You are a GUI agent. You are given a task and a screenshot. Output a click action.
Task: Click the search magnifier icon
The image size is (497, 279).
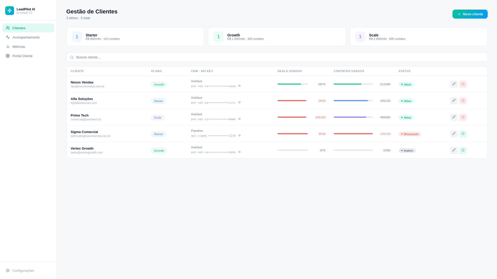point(72,57)
